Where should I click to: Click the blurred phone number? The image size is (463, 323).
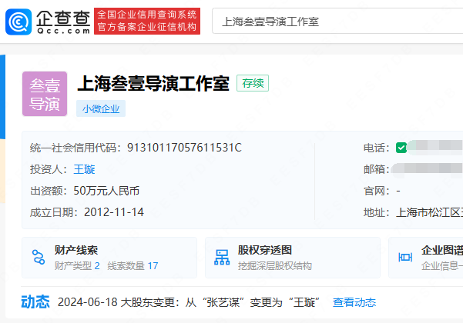(x=434, y=147)
